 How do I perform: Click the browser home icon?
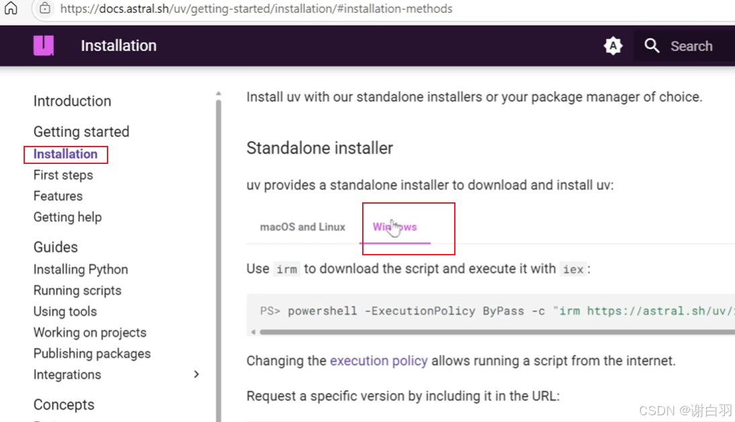(x=11, y=8)
